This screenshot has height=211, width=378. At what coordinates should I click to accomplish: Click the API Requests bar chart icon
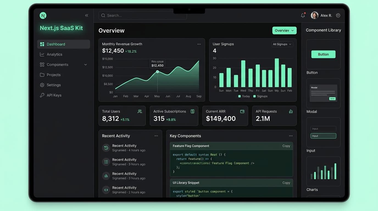click(x=291, y=111)
